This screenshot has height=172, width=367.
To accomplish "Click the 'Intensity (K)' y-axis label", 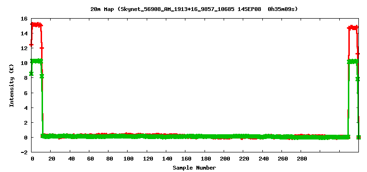I will click(x=11, y=85).
